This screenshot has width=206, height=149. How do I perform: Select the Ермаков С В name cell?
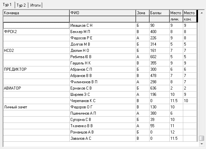click(103, 88)
